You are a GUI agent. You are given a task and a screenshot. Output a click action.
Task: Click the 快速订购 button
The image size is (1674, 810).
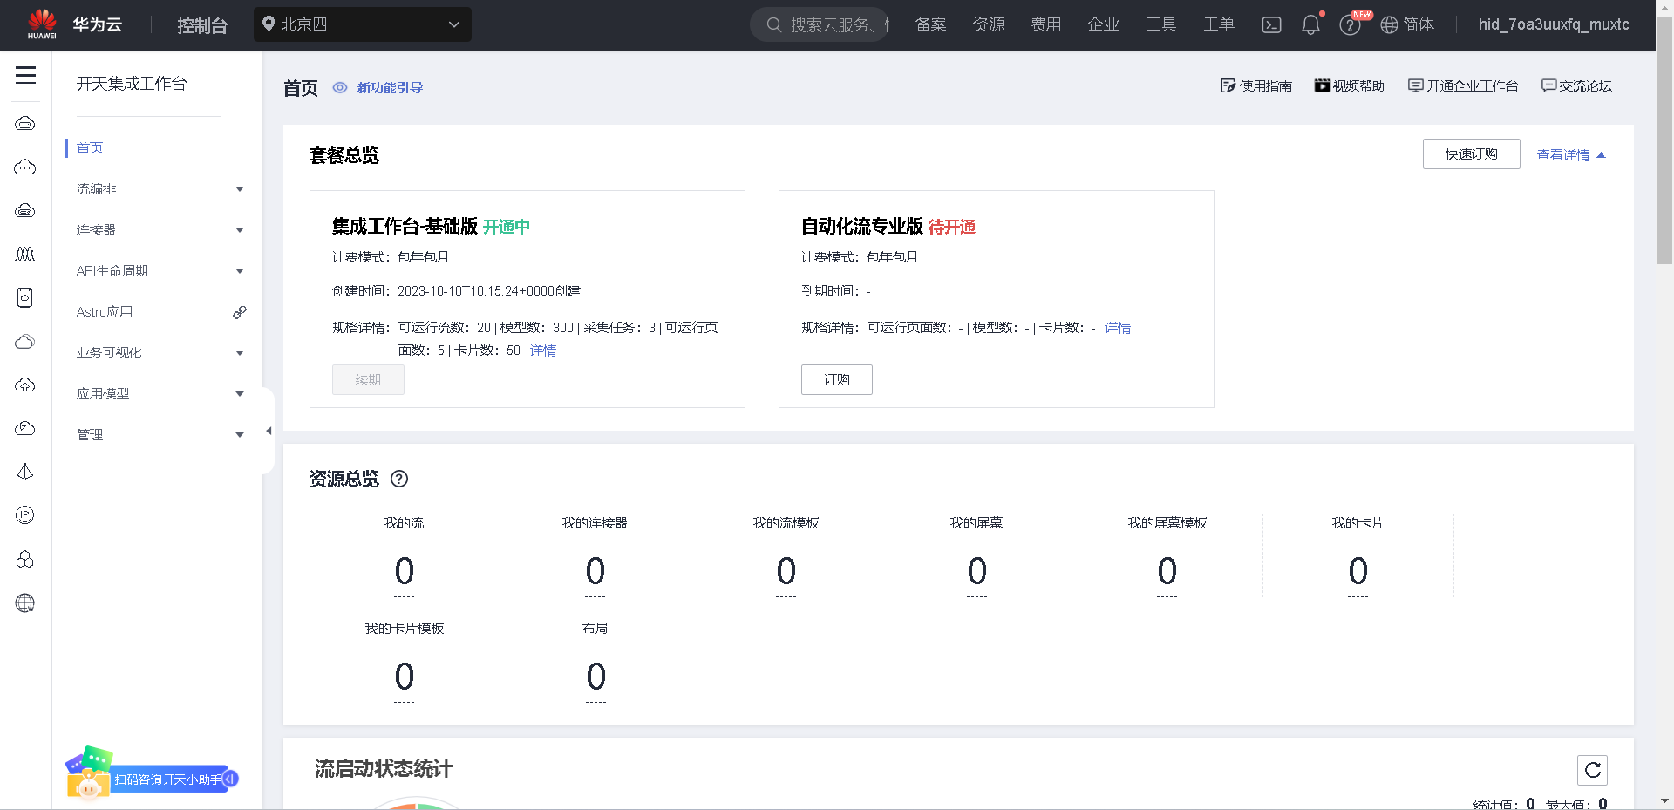[1472, 154]
